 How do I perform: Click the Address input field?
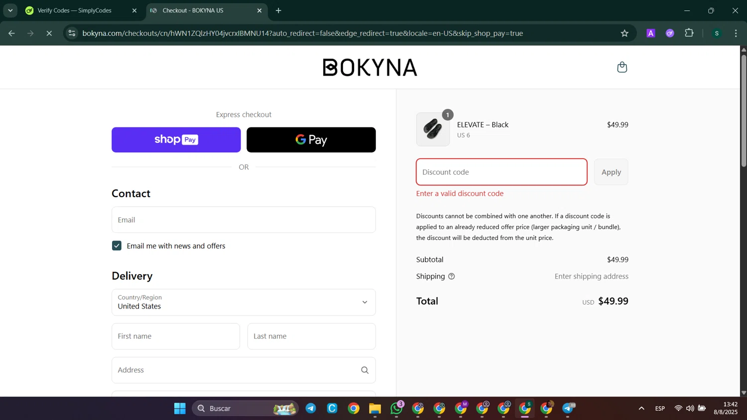tap(244, 370)
